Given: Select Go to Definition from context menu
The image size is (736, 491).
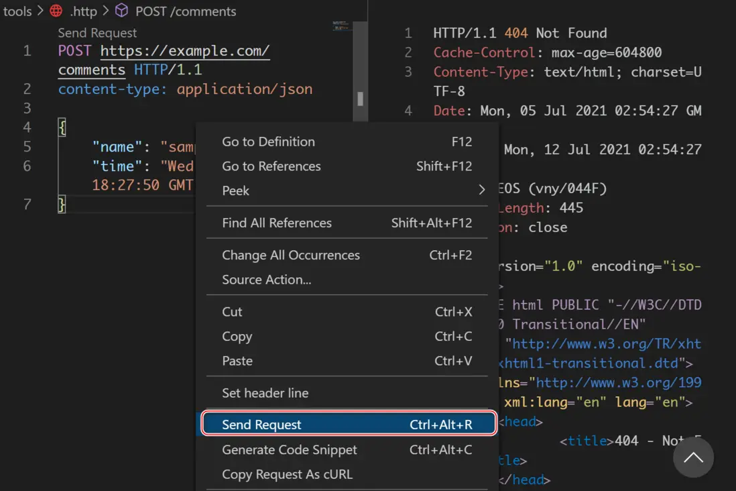Looking at the screenshot, I should click(x=268, y=142).
